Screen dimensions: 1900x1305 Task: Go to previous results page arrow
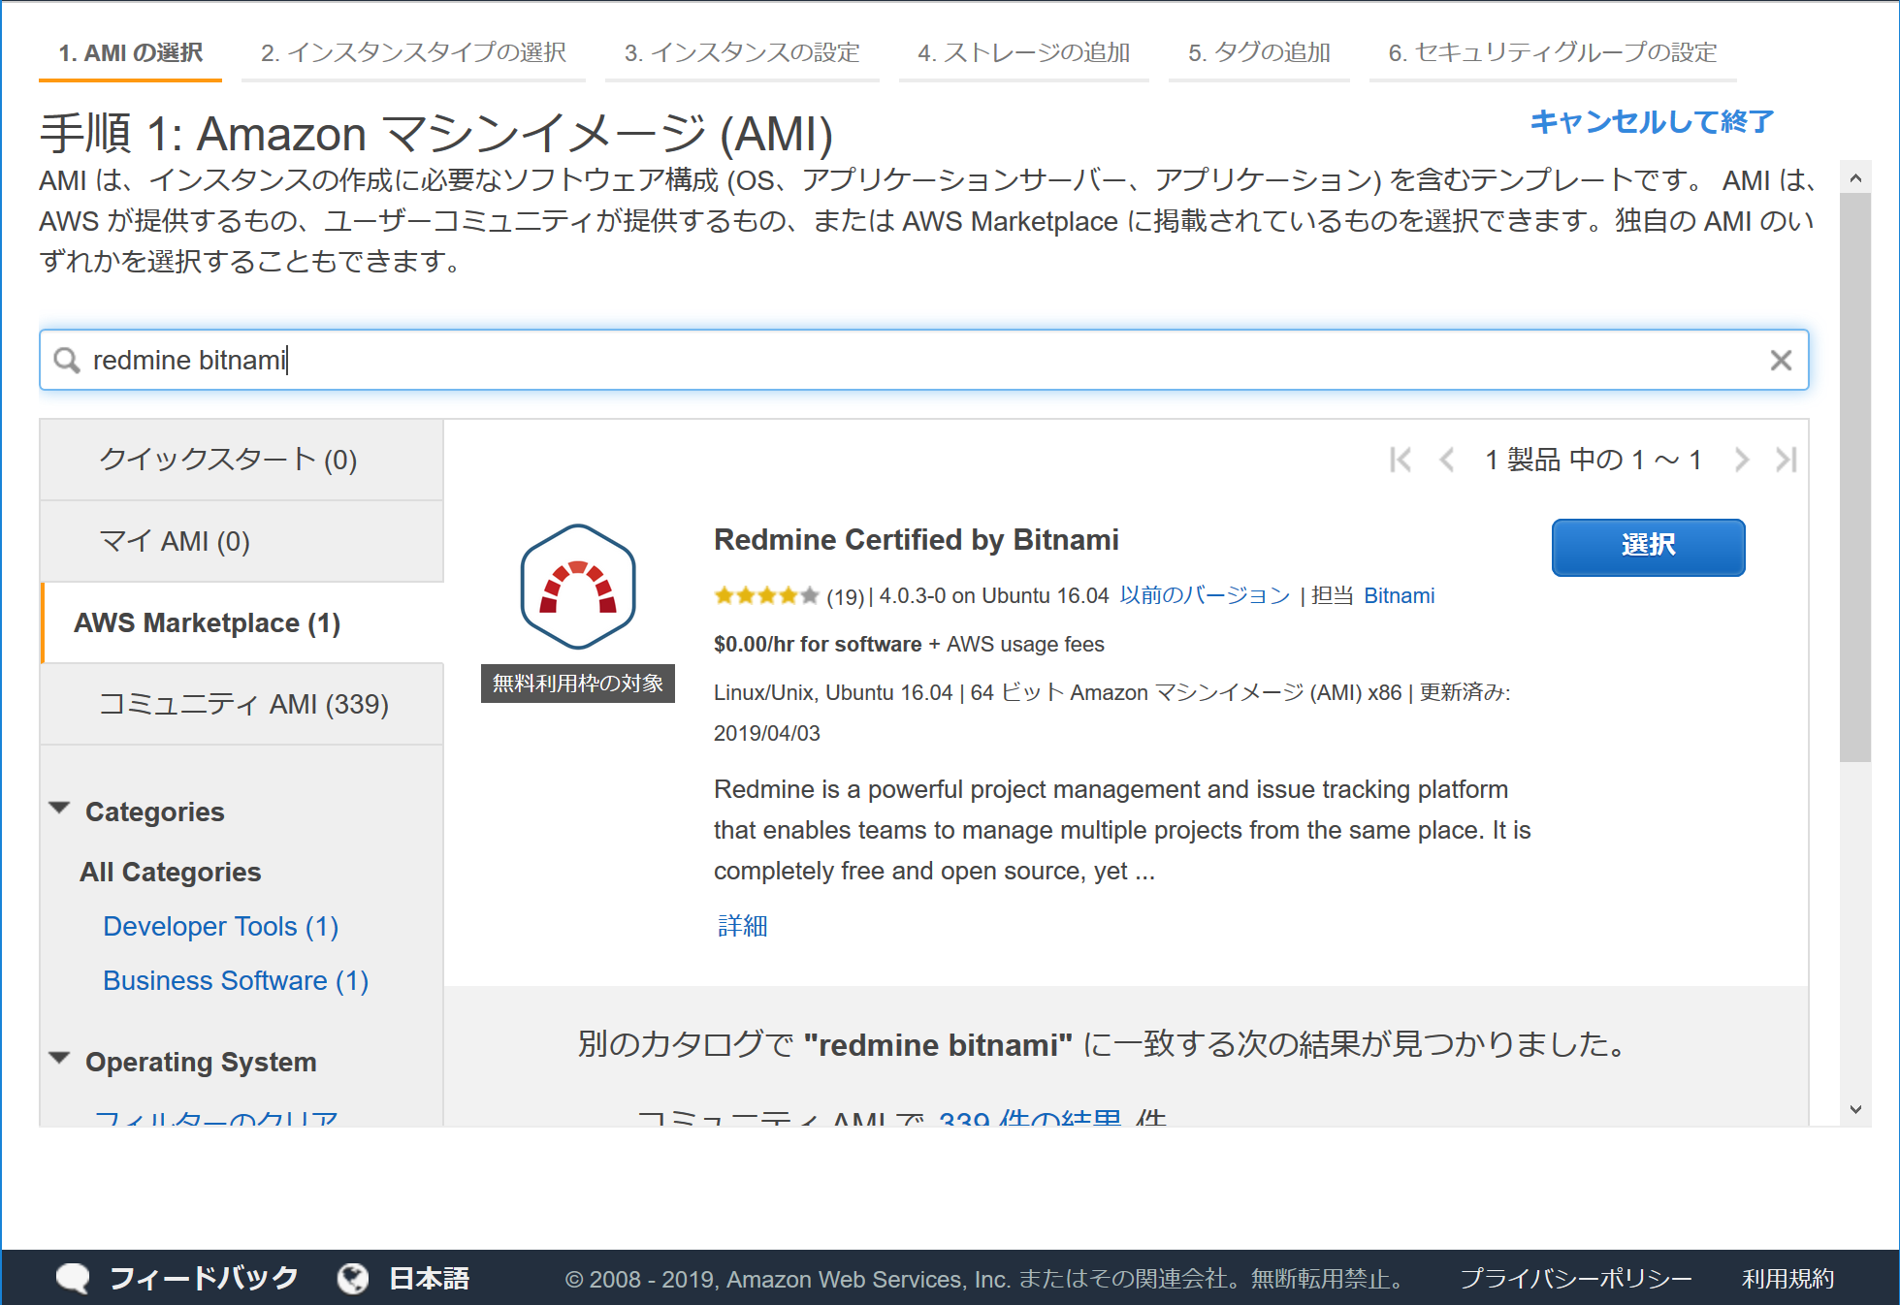pos(1447,460)
